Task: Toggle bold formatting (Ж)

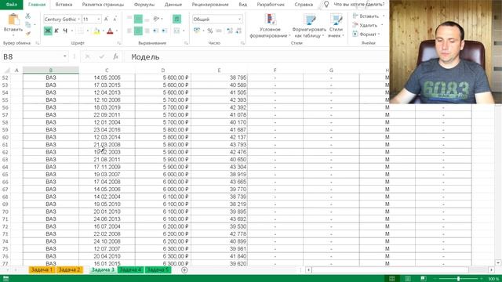Action: pos(48,31)
